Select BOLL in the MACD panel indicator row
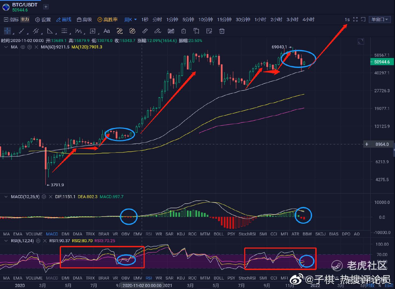Viewport: 395px width, 289px height. click(218, 234)
